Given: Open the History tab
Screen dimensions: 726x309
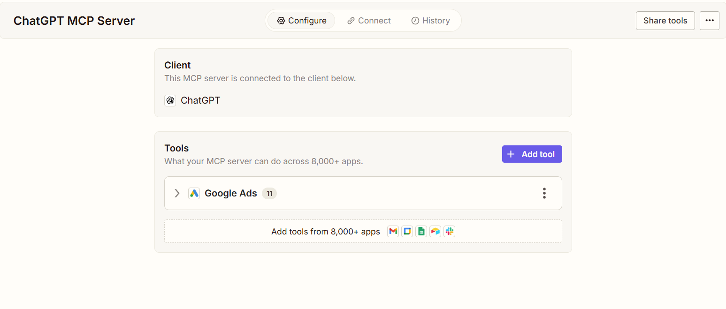Looking at the screenshot, I should [430, 20].
